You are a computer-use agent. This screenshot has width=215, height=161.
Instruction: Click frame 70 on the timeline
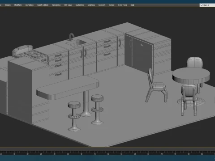(162, 154)
